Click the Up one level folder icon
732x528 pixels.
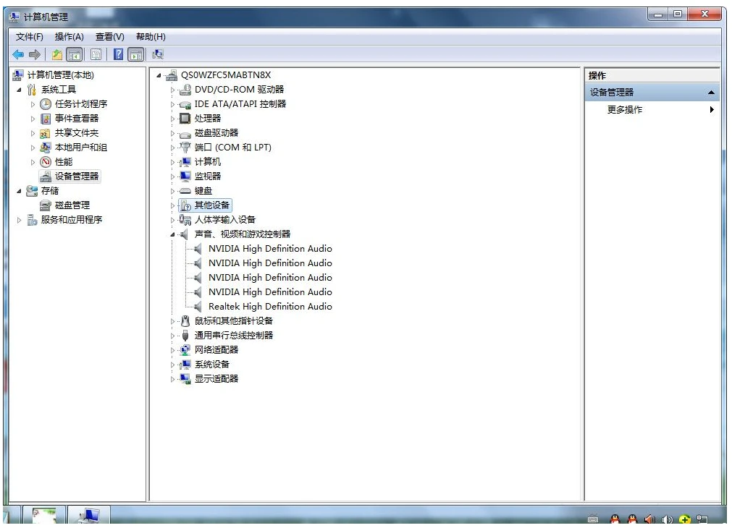(57, 54)
